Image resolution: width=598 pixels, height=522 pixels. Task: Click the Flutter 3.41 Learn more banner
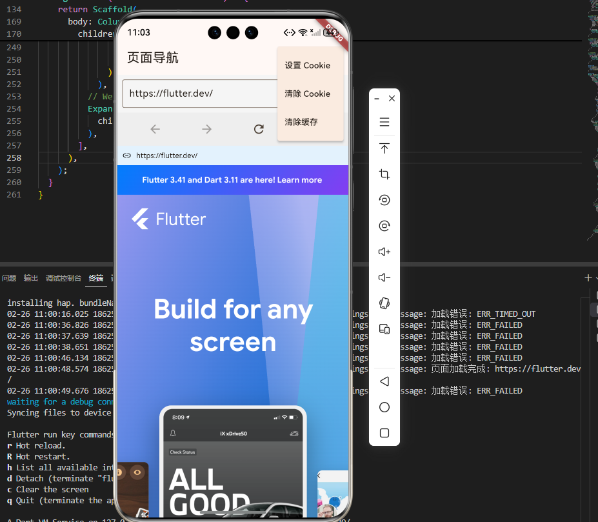233,180
